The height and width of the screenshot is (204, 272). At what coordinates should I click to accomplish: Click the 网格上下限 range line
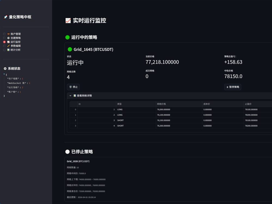(x=86, y=179)
